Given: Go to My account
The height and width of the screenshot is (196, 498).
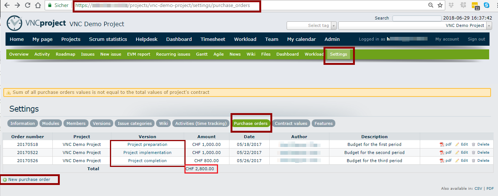Looking at the screenshot, I should [x=447, y=39].
